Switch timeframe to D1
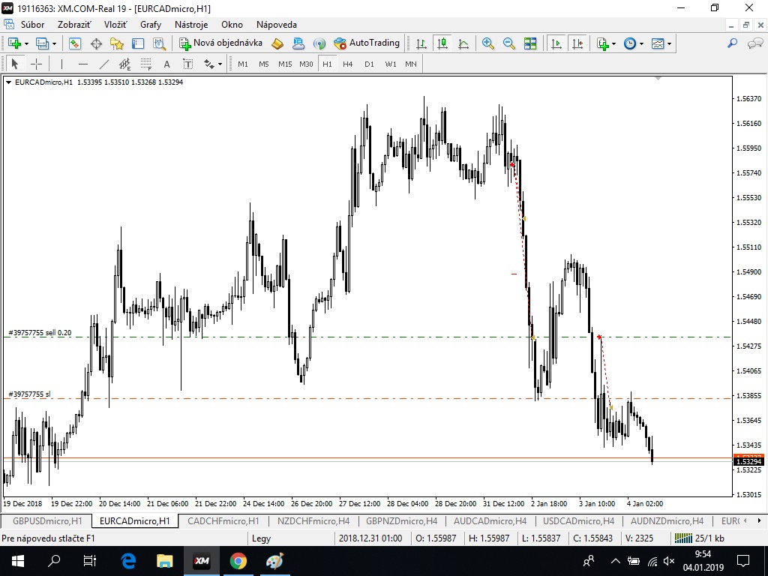The image size is (768, 576). pyautogui.click(x=369, y=64)
